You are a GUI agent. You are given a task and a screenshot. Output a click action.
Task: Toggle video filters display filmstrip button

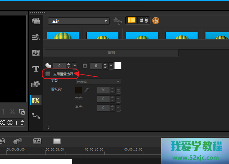[x=132, y=20]
